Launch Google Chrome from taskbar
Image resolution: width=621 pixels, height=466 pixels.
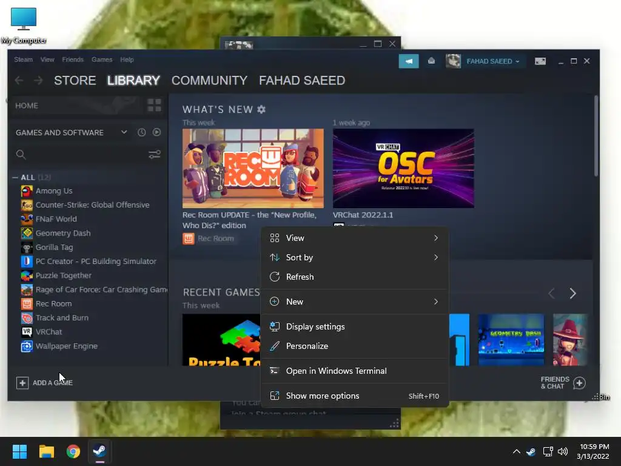coord(73,451)
